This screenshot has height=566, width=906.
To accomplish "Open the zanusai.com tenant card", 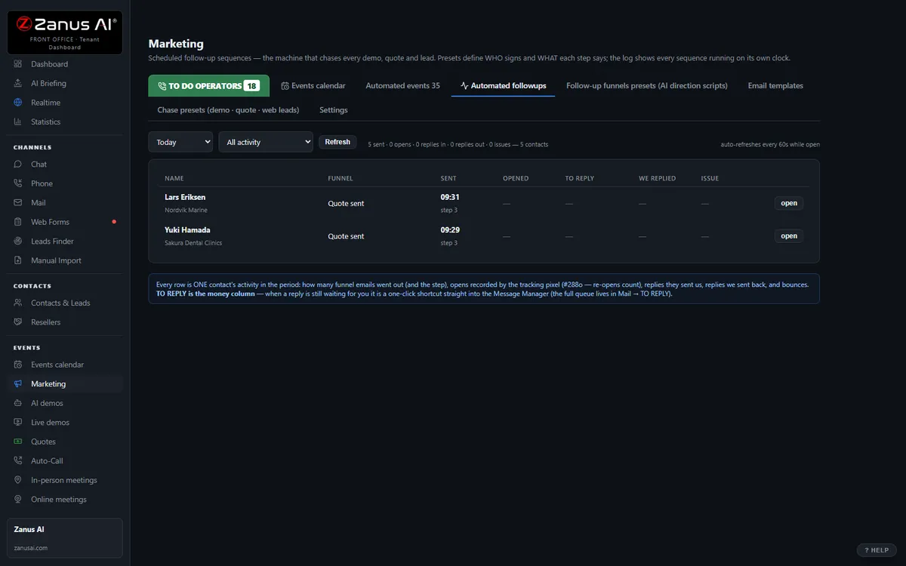I will (x=65, y=538).
